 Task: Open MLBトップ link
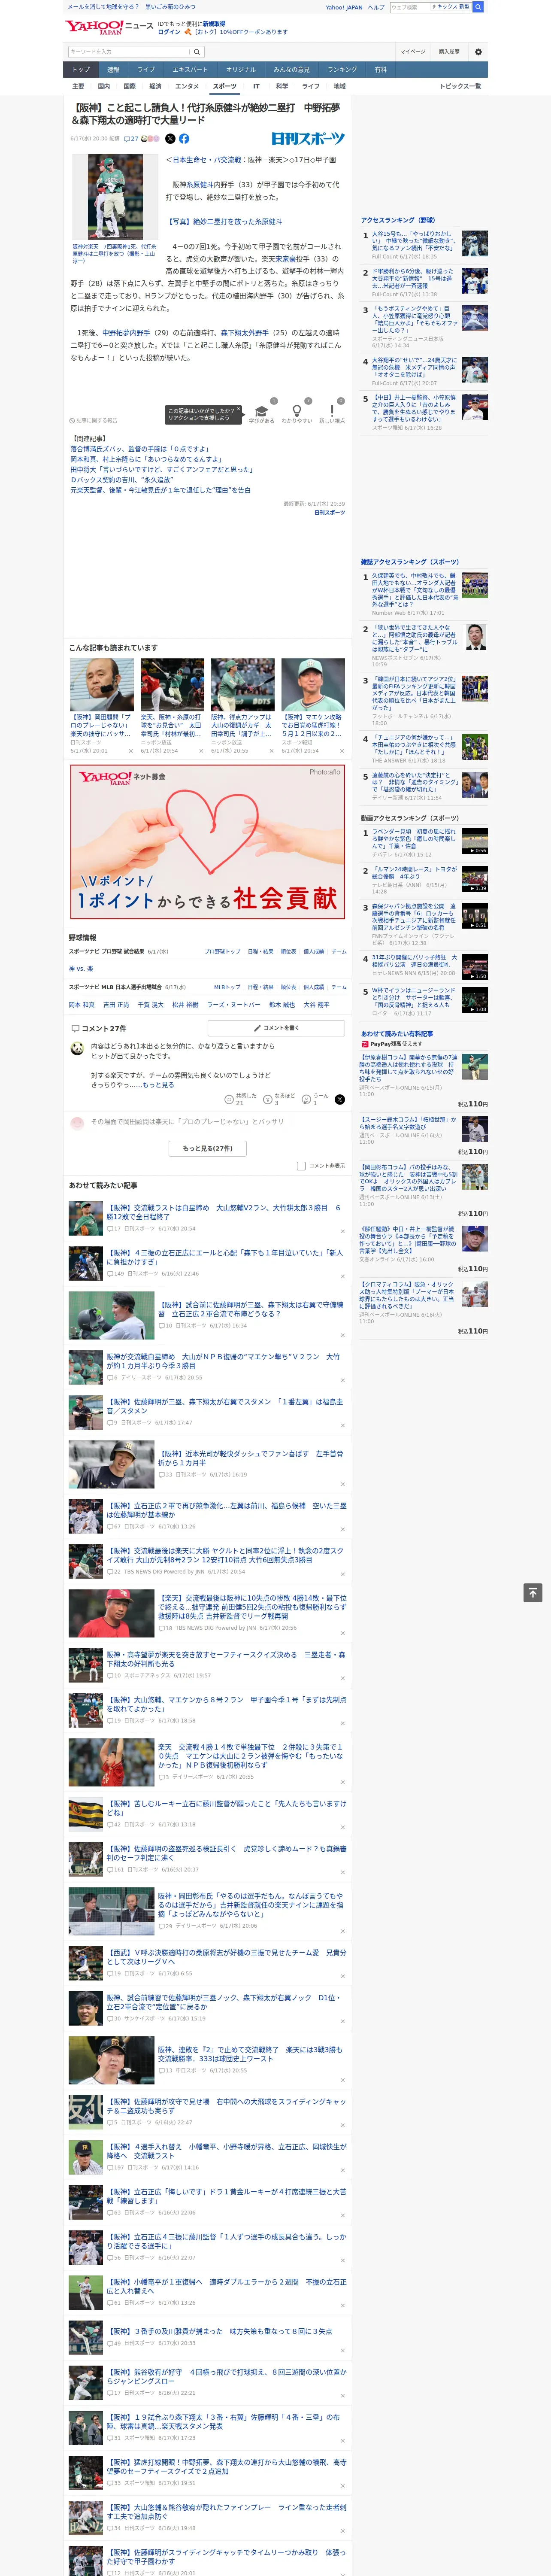(x=227, y=987)
